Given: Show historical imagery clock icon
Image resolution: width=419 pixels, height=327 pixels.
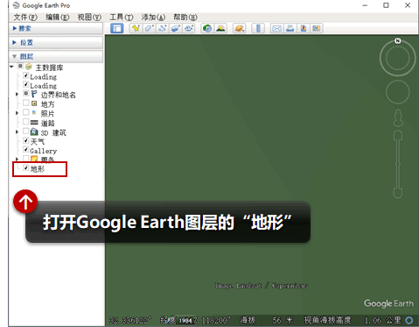Looking at the screenshot, I should 207,28.
